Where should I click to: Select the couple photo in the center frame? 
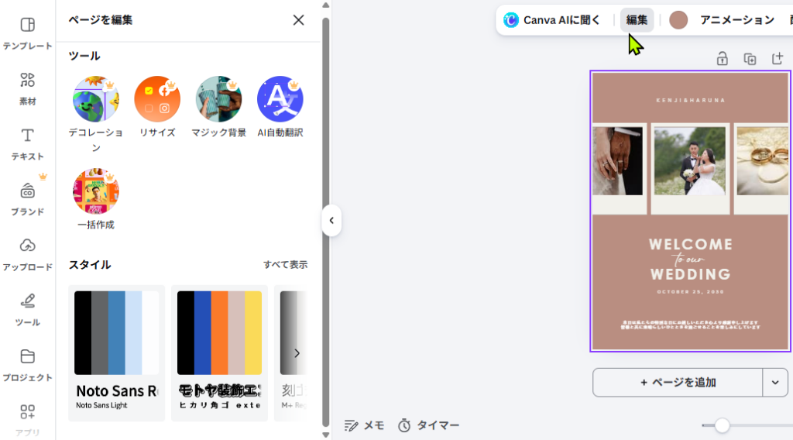690,161
